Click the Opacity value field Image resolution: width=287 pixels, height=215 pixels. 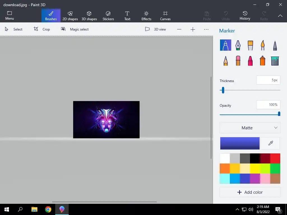268,105
